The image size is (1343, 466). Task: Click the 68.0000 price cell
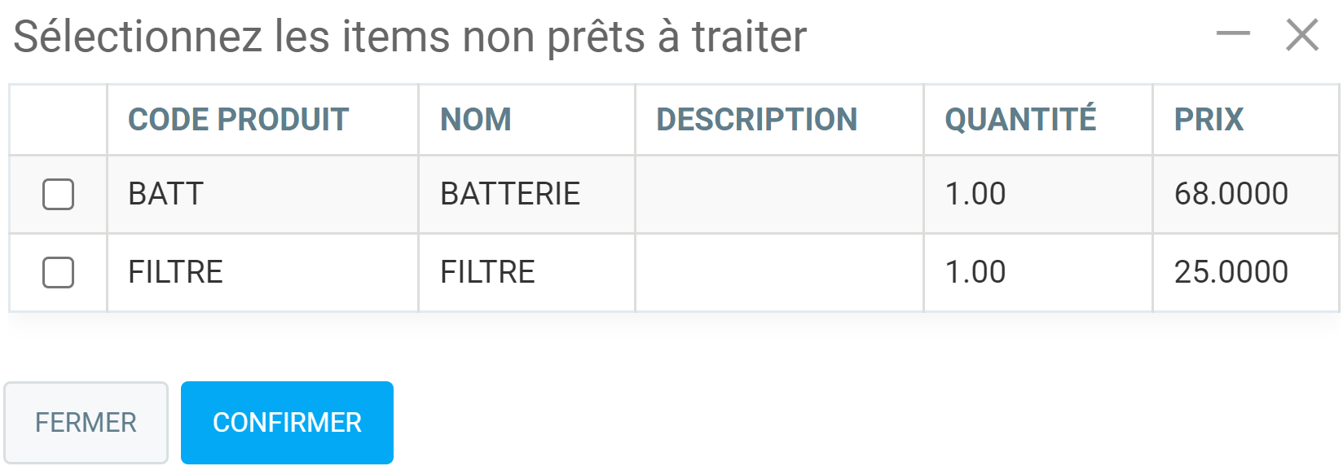[x=1231, y=194]
